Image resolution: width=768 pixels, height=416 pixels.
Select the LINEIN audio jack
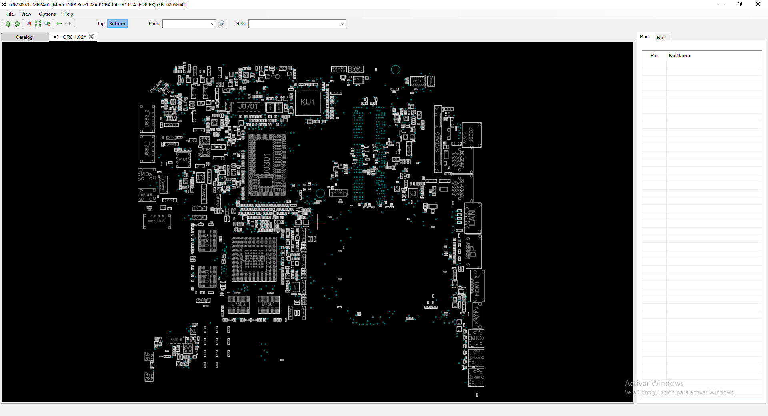pos(476,378)
